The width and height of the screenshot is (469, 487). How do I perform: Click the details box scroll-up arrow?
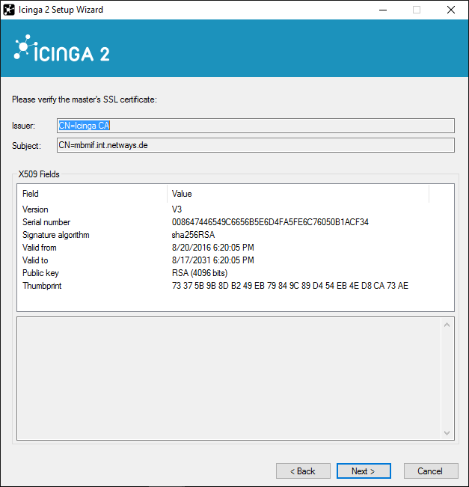coord(447,325)
